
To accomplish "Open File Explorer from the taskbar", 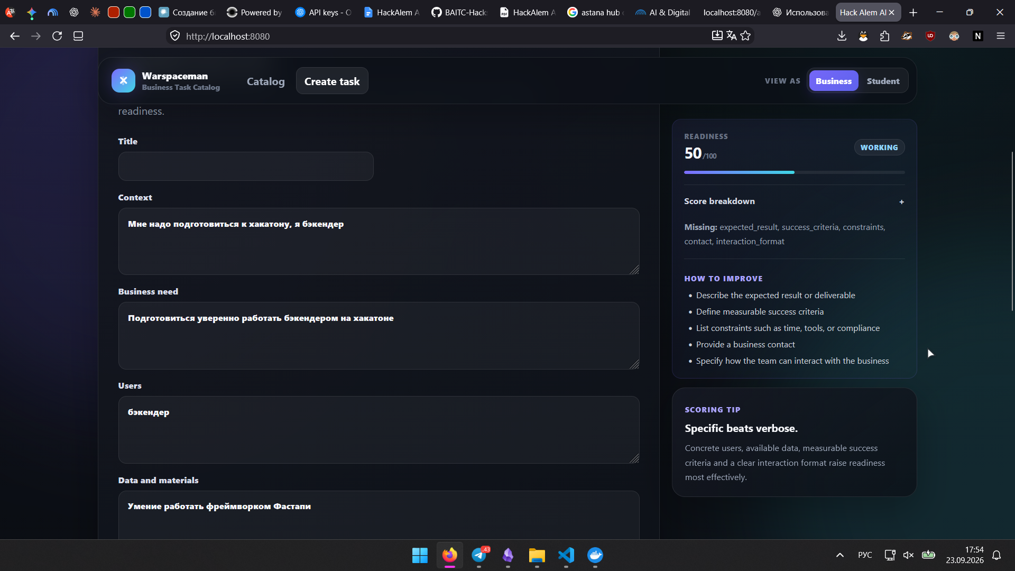I will (537, 555).
